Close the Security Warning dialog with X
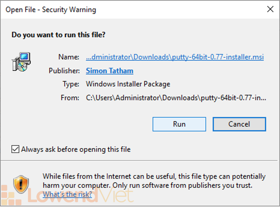The image size is (280, 207). coord(270,10)
